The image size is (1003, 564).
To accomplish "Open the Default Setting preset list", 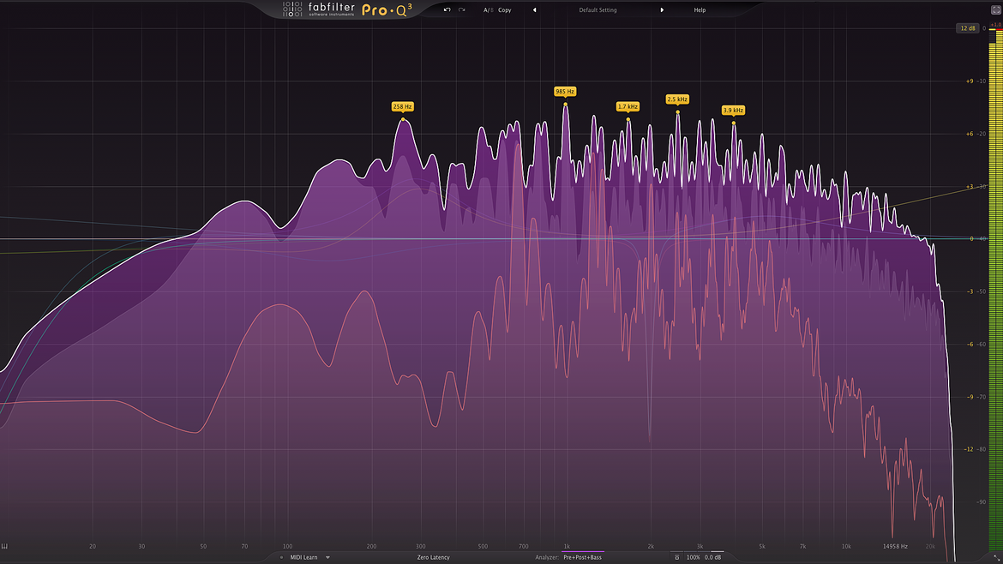I will (598, 10).
